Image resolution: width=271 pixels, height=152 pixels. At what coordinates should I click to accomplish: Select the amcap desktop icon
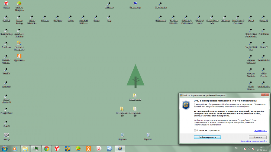[x=7, y=137]
